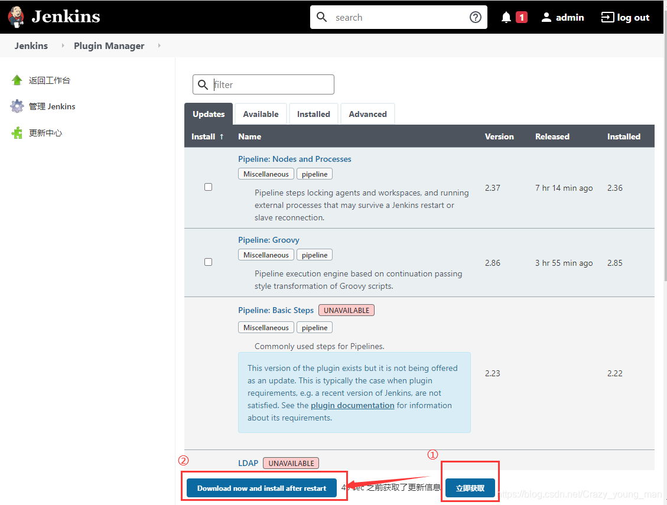Open the LDAP plugin link
667x505 pixels.
(248, 463)
